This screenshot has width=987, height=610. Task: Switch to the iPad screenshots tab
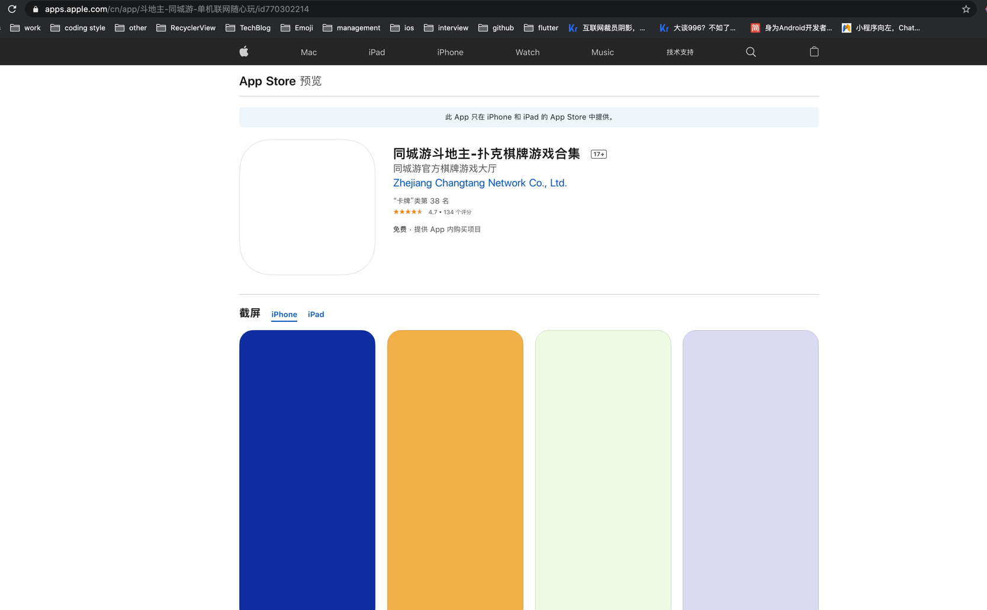click(316, 314)
